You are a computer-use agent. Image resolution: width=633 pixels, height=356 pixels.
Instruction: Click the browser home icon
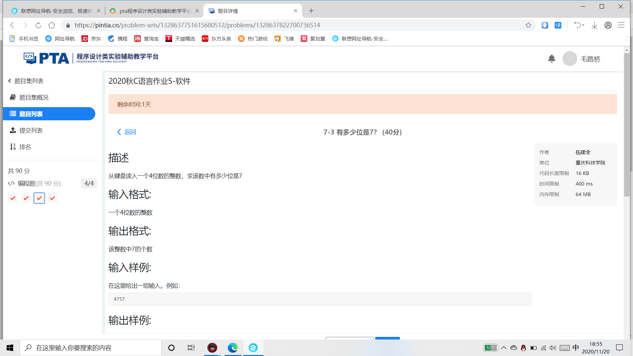pos(51,25)
